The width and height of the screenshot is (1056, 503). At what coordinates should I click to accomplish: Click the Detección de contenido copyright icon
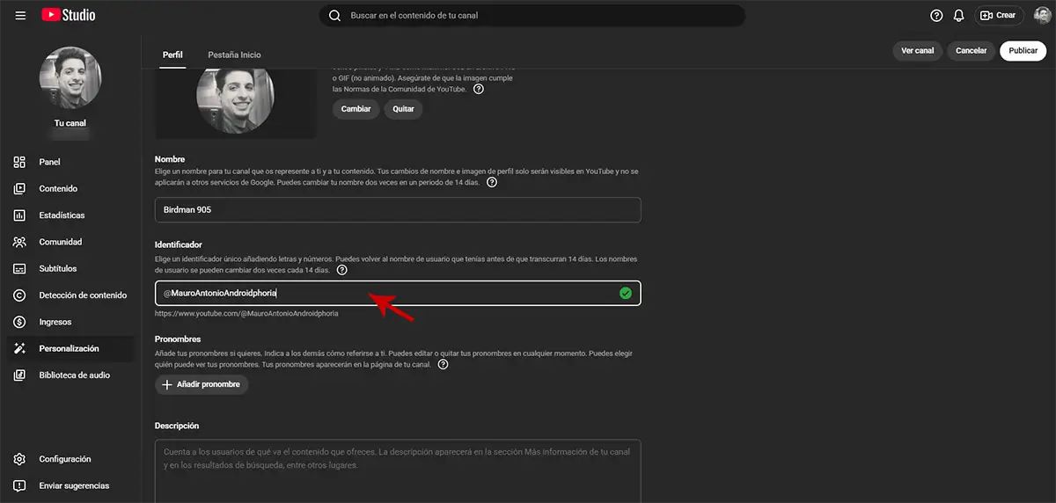tap(19, 295)
